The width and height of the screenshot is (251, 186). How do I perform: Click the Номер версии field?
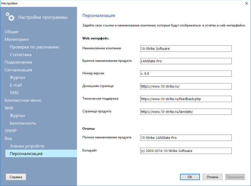186,74
